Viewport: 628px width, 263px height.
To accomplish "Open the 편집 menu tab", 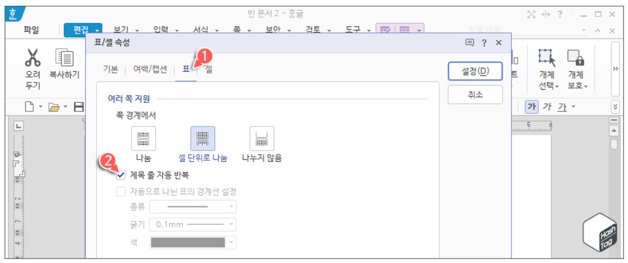I will [83, 30].
